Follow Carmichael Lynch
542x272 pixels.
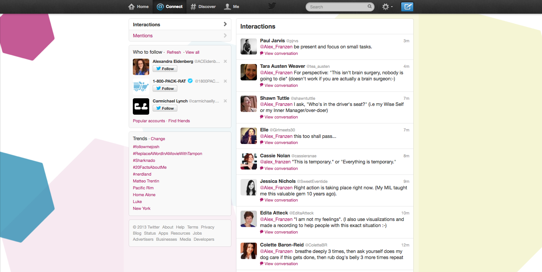pos(165,108)
